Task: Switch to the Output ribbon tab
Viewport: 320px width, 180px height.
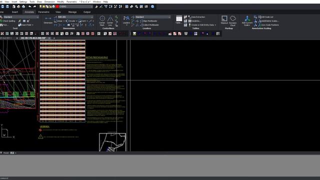Action: click(86, 12)
